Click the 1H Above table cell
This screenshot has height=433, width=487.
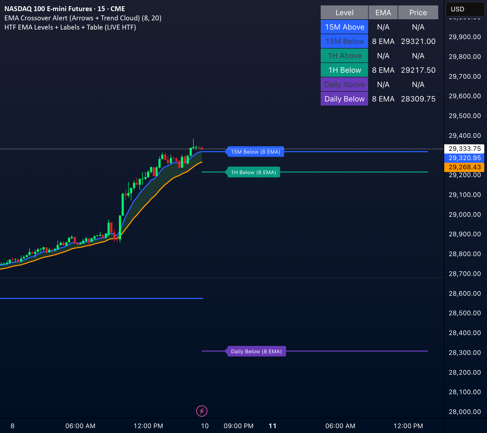(x=345, y=56)
